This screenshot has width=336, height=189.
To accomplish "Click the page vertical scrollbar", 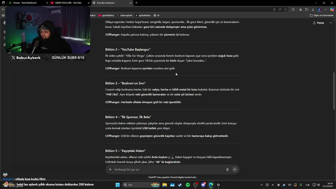I will pyautogui.click(x=334, y=91).
